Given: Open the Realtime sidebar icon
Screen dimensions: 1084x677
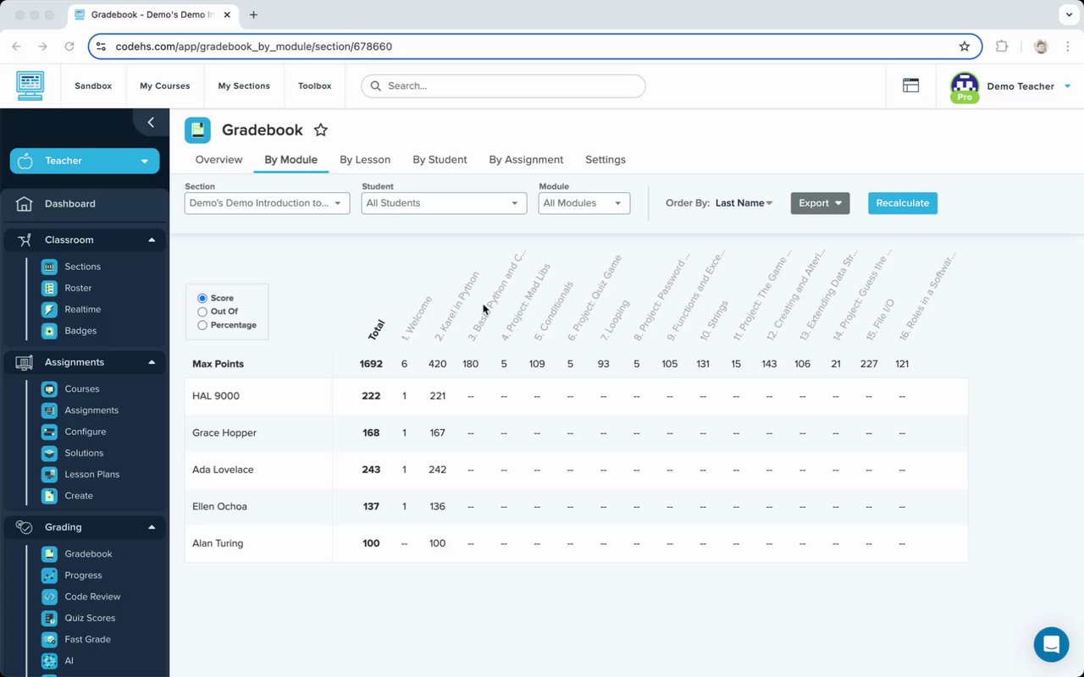Looking at the screenshot, I should pyautogui.click(x=49, y=309).
